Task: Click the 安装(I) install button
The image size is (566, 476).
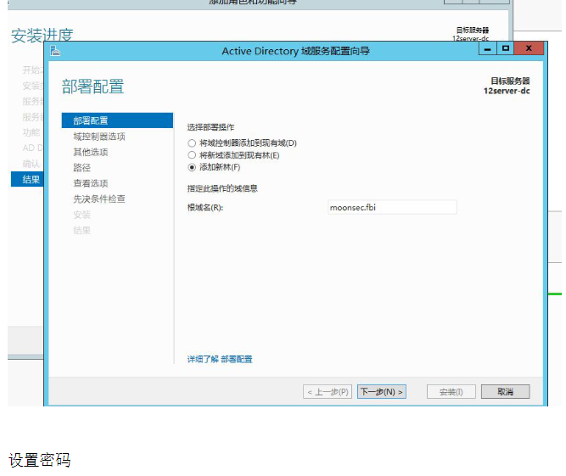Action: [451, 392]
